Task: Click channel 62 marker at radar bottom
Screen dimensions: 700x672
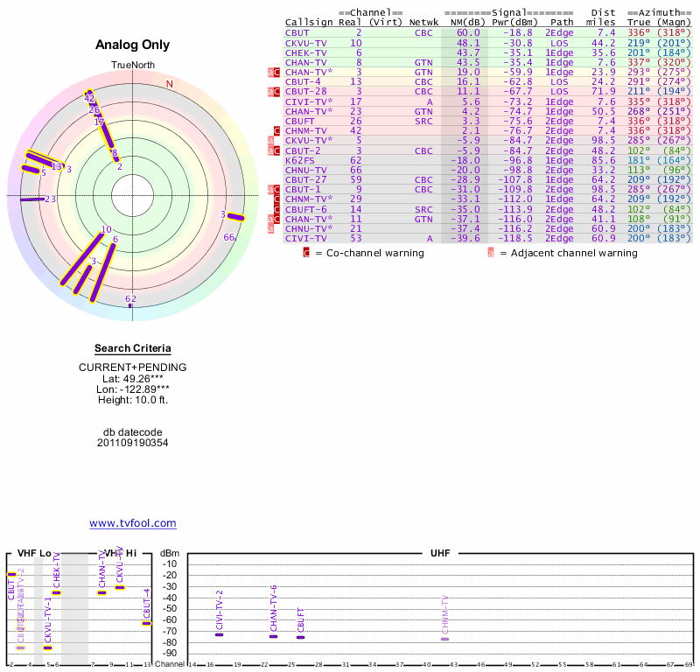Action: (130, 299)
